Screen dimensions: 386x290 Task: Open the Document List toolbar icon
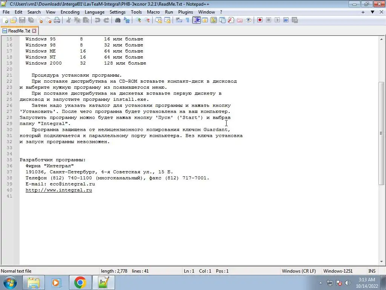coord(222,20)
